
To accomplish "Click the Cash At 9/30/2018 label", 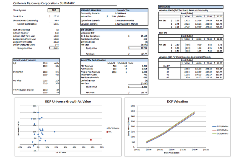I will coord(21,30).
